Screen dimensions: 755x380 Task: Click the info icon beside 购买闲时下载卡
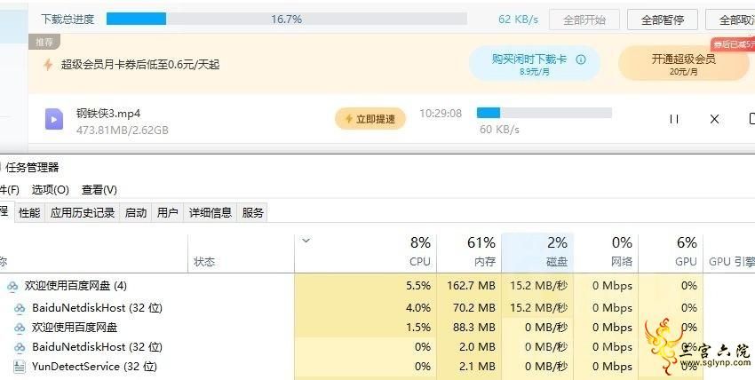coord(581,59)
